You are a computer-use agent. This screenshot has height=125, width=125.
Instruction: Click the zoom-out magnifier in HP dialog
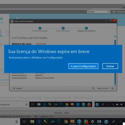point(93,88)
